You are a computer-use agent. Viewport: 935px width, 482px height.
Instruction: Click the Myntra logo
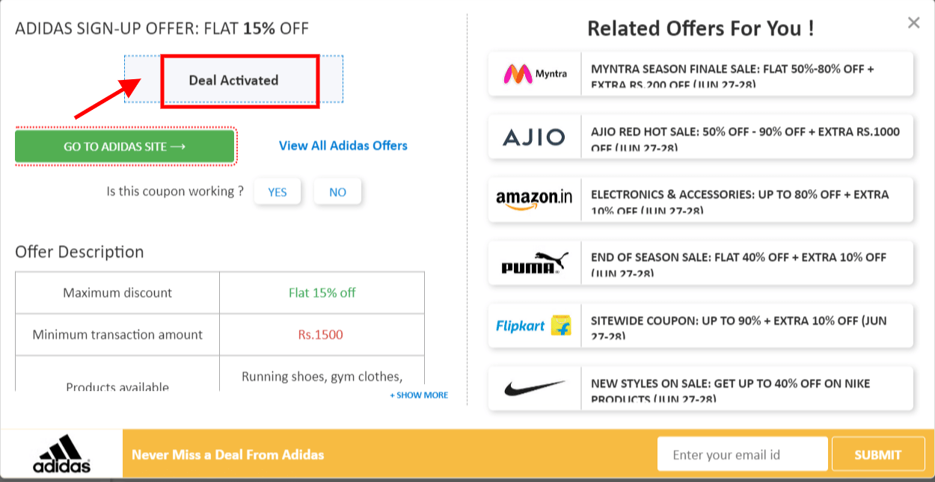point(533,74)
